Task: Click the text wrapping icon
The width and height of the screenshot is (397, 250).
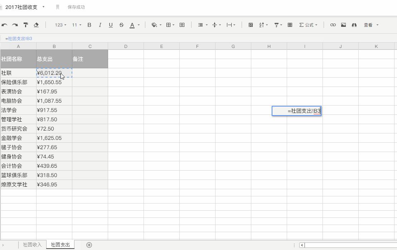Action: pos(229,25)
